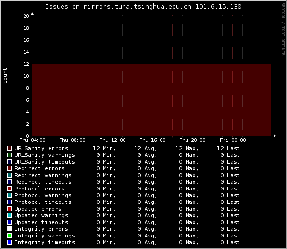This screenshot has height=249, width=287.
Task: Click the Protocol errors legend label
Action: pos(39,189)
